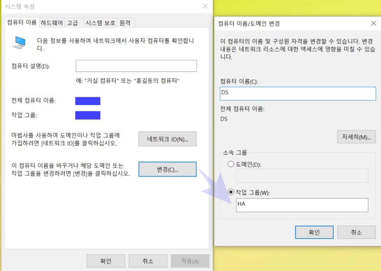Confirm with 확인 in domain change dialog

coord(314,232)
